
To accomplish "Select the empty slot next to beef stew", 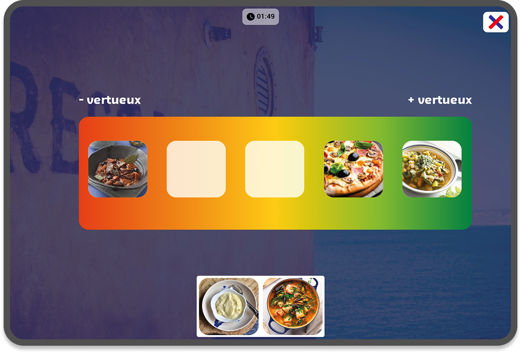I will pyautogui.click(x=196, y=169).
